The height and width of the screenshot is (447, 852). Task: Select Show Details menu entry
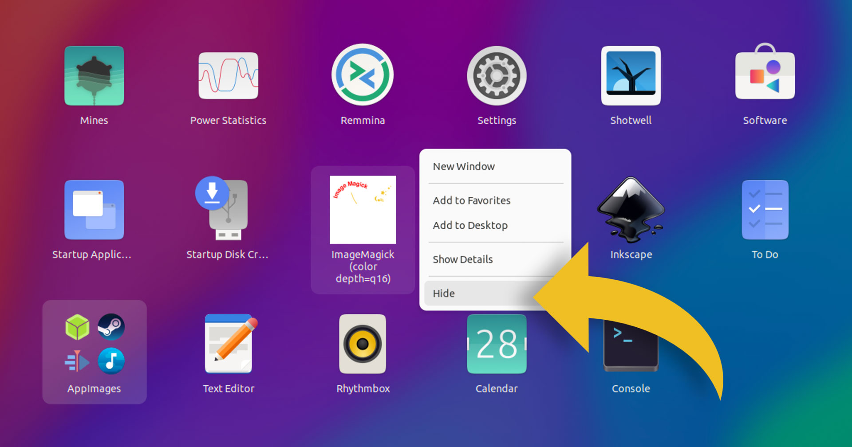click(x=495, y=259)
